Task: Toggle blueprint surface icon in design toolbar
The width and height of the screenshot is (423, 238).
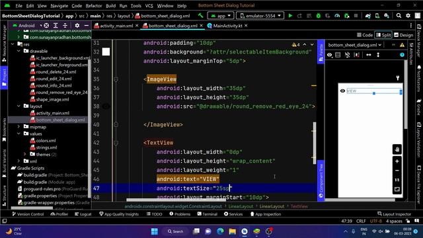Action: (x=338, y=55)
